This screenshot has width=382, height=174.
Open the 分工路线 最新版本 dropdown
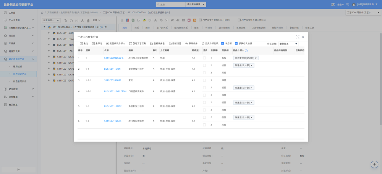pos(288,44)
